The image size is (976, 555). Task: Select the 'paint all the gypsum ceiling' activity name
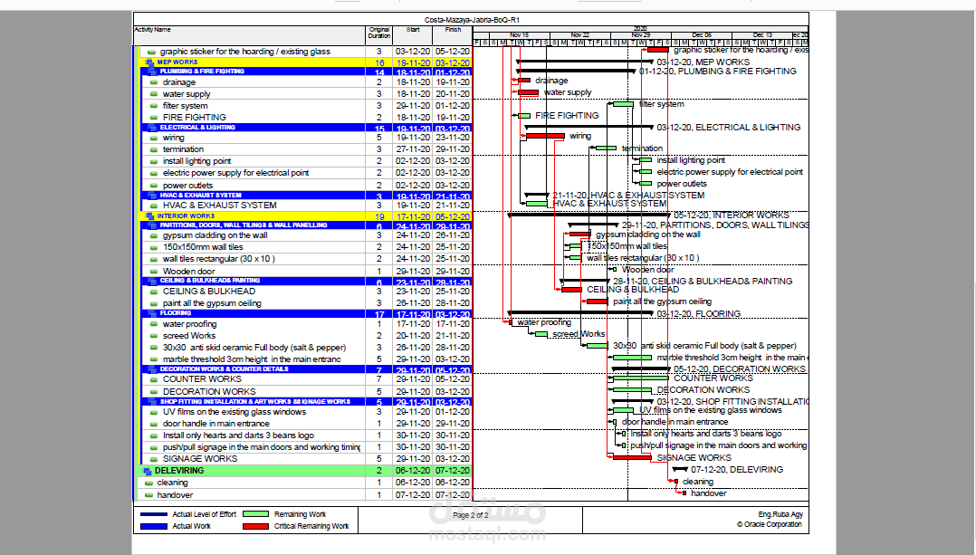[212, 303]
